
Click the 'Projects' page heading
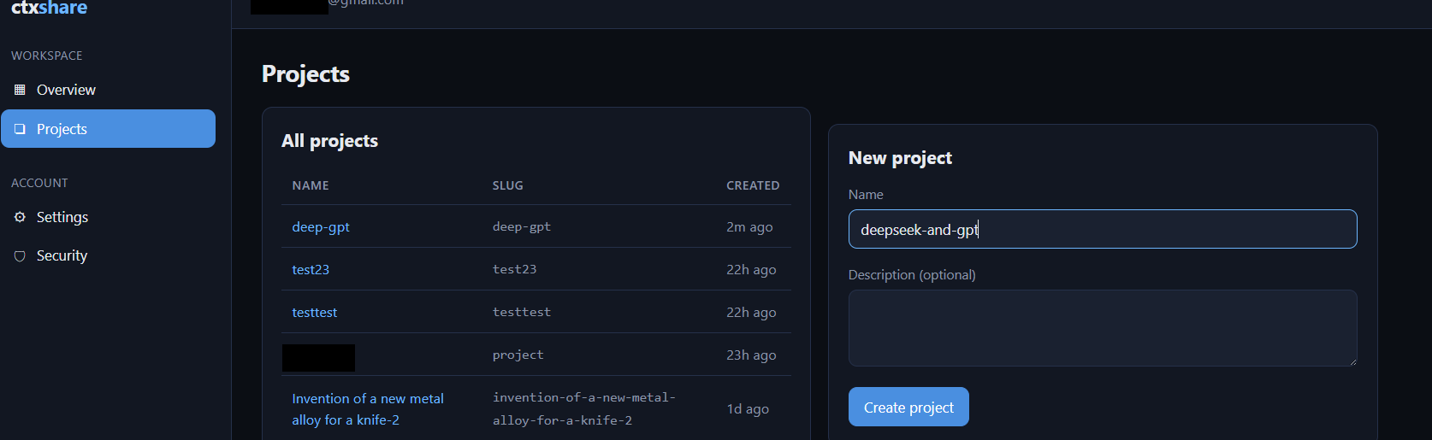305,74
